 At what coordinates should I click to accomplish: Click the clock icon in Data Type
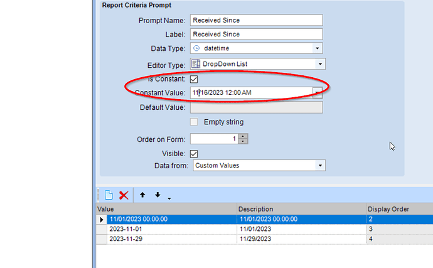(x=196, y=48)
